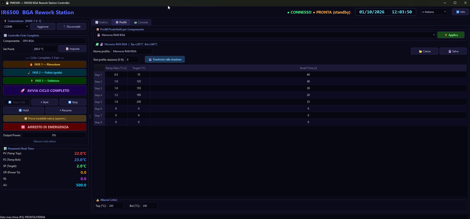
Task: Hit the SOS ARRESTO DI EMERGENZA button
Action: (45, 127)
